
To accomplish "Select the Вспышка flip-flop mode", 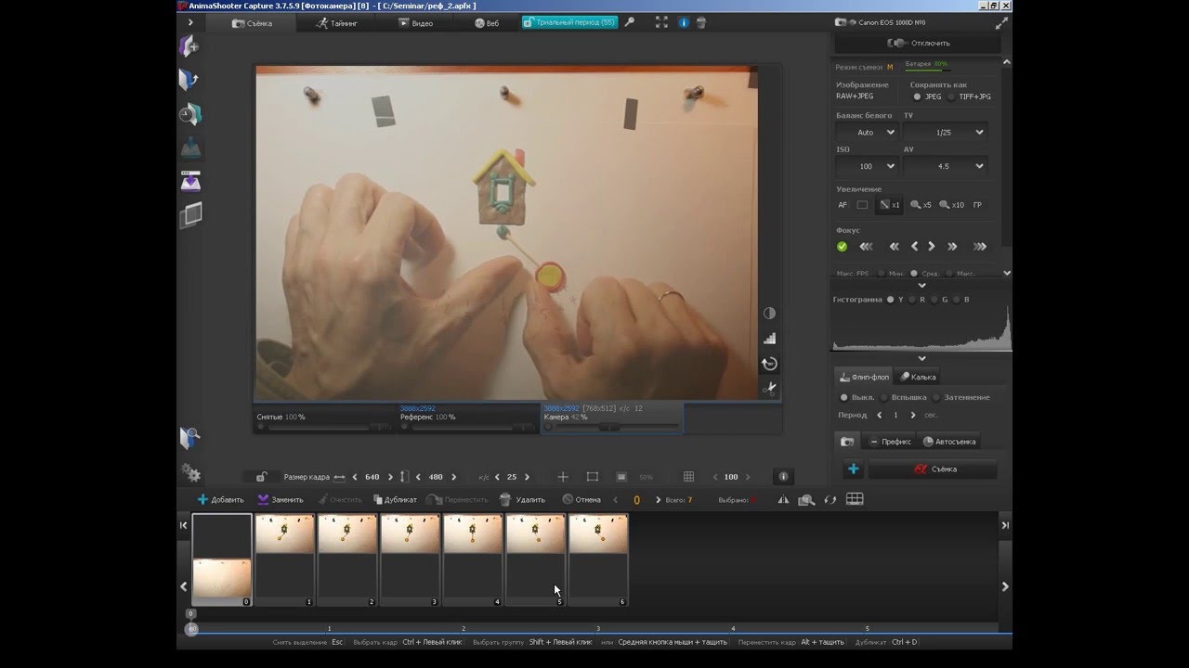I will tap(883, 397).
